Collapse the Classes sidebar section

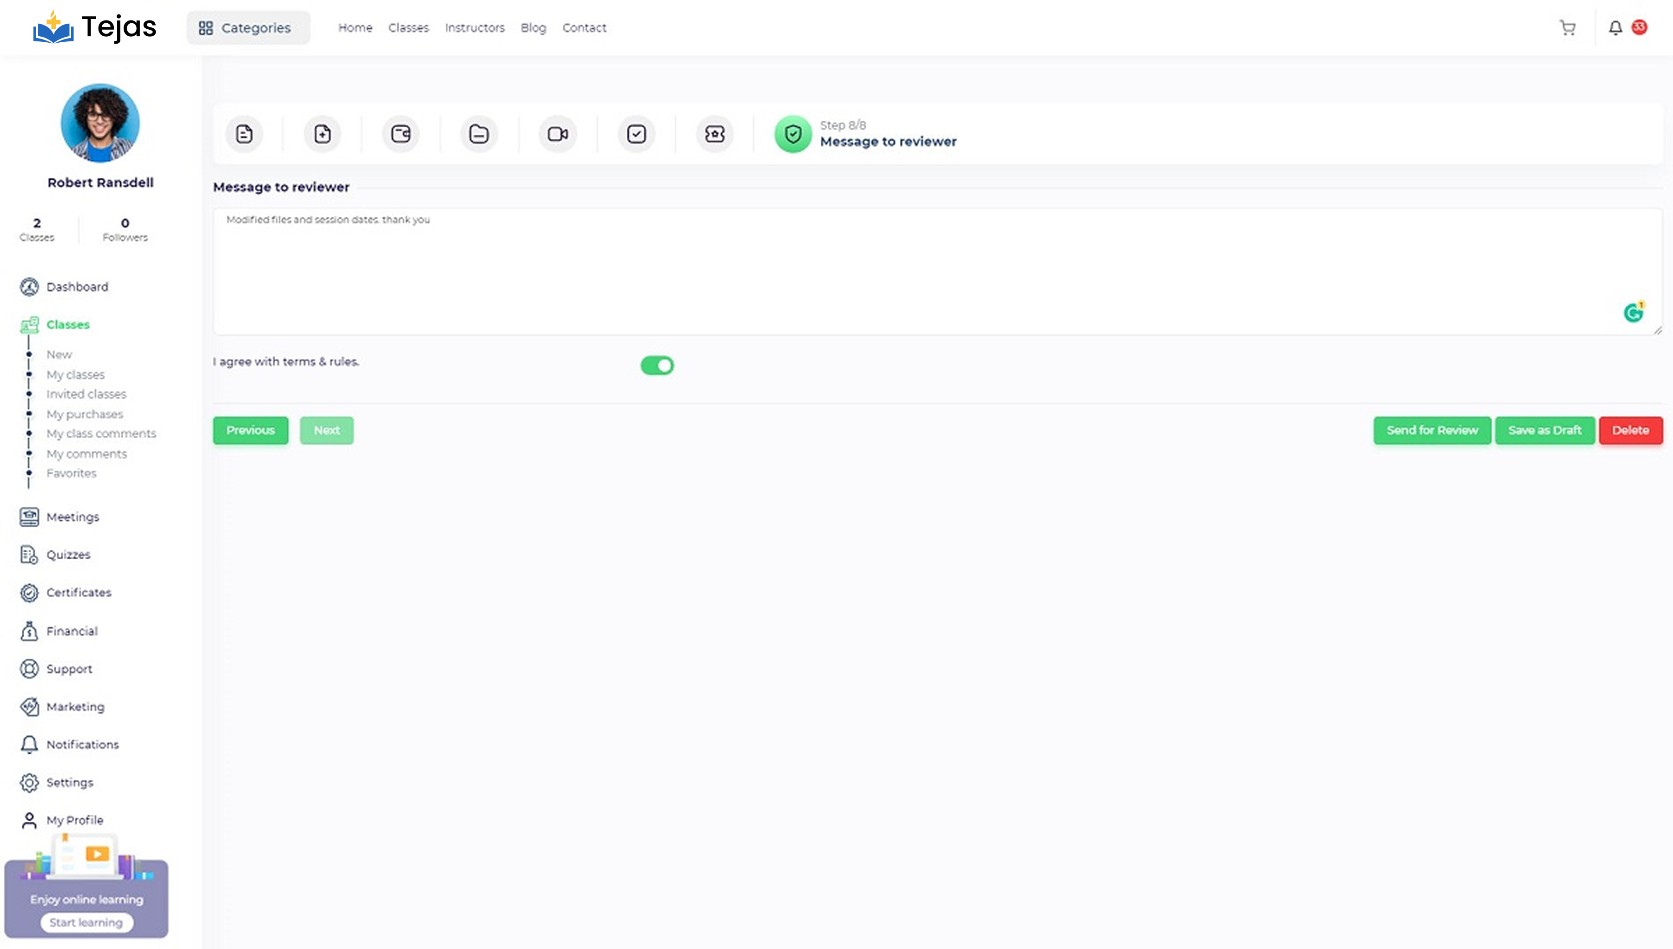click(68, 325)
